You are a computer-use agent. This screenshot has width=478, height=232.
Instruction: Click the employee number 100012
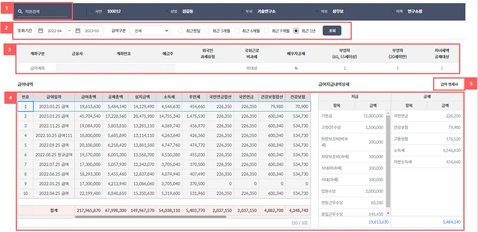point(114,11)
